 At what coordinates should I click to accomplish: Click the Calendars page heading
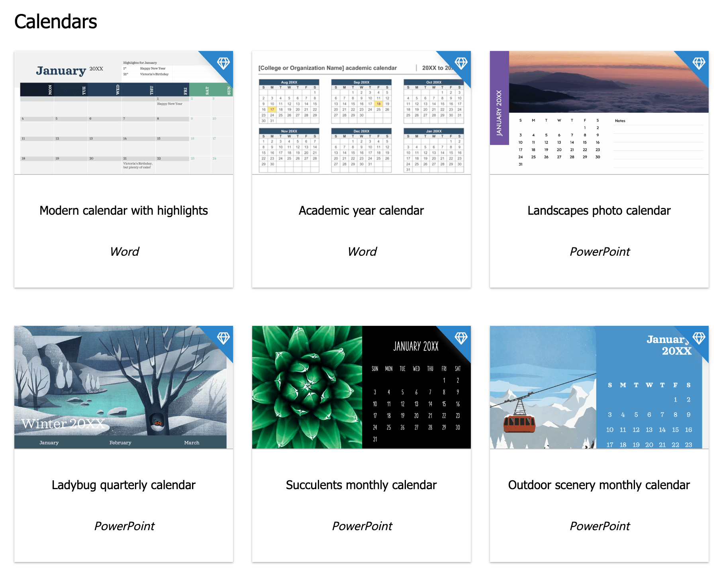pos(55,22)
